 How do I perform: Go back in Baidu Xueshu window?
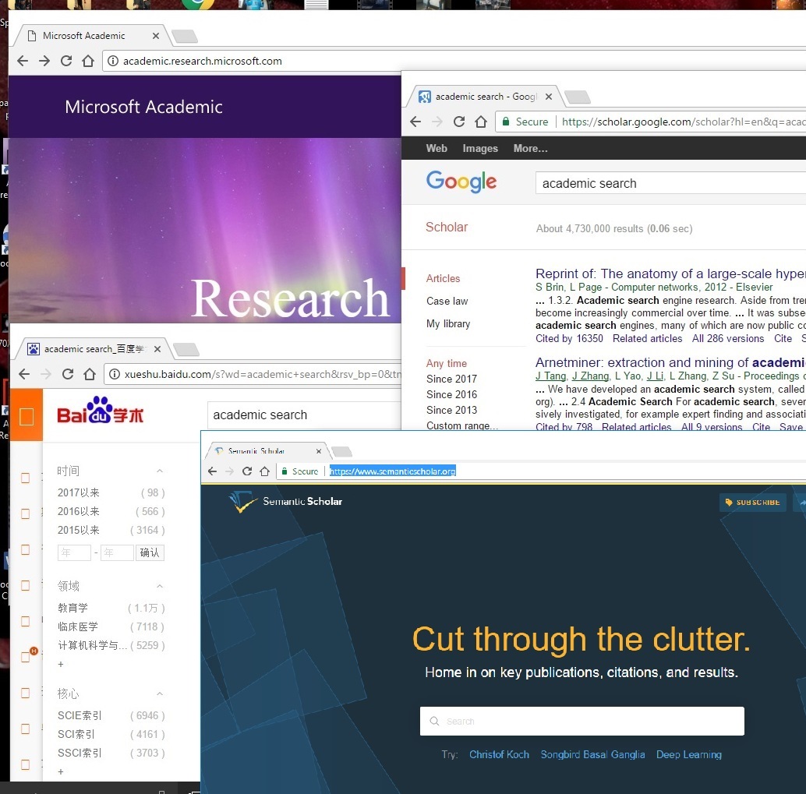coord(24,374)
